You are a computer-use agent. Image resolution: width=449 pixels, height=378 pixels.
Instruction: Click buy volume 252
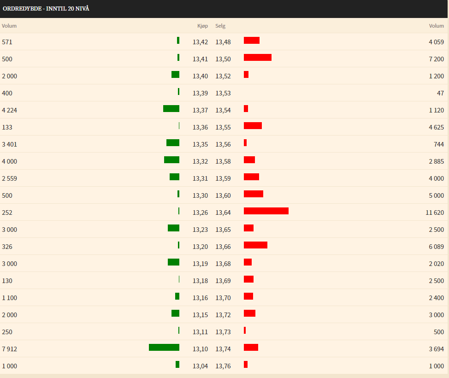pos(7,213)
